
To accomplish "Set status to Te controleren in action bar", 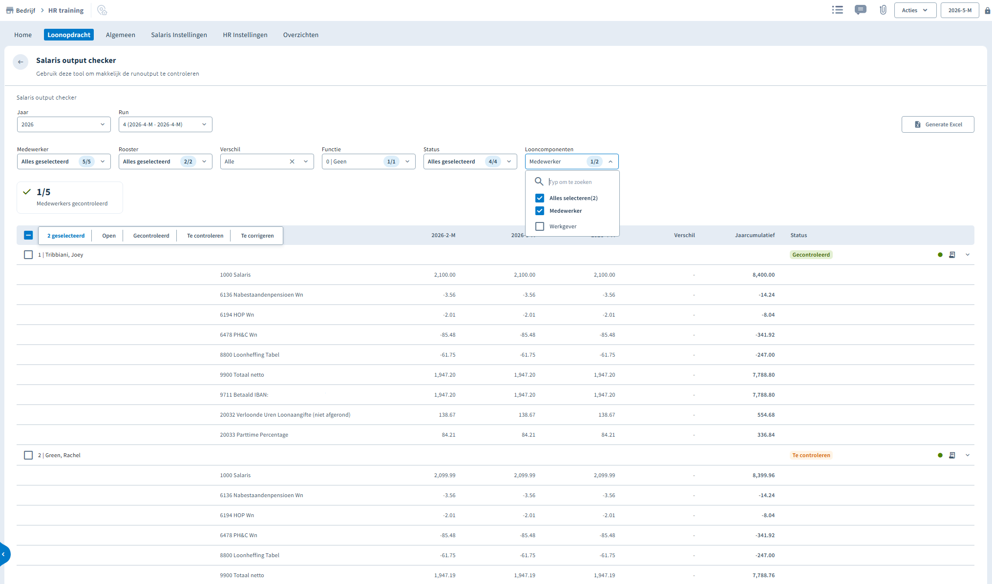I will [205, 236].
